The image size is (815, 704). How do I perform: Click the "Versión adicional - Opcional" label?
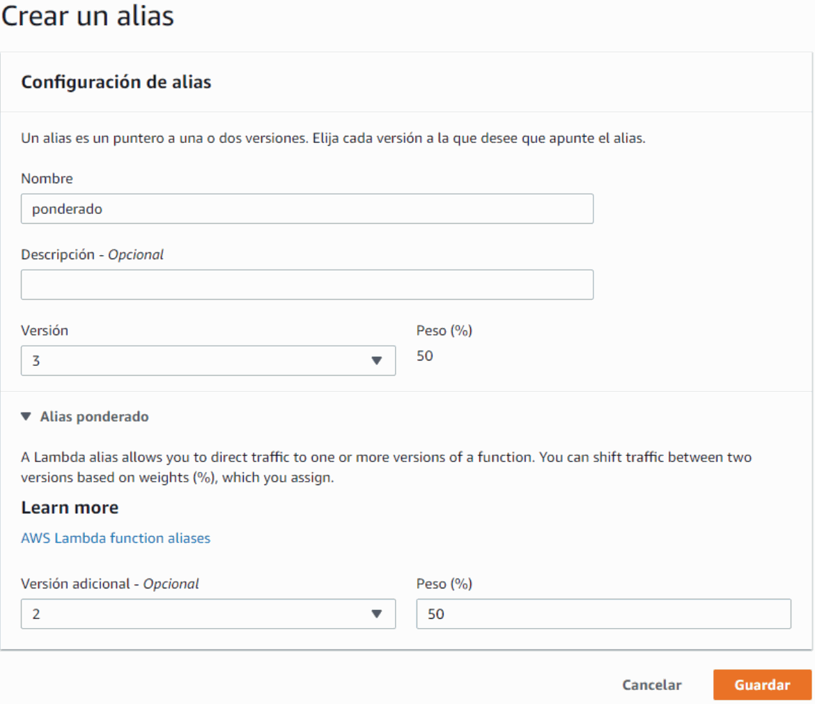(x=110, y=584)
